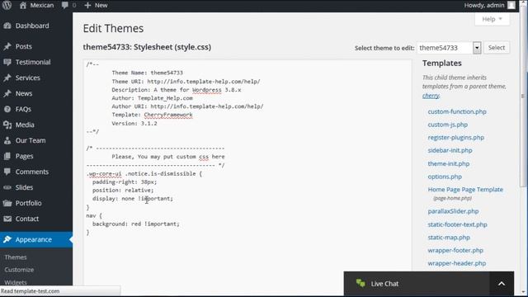Click the Appearance paintbrush icon

point(7,239)
